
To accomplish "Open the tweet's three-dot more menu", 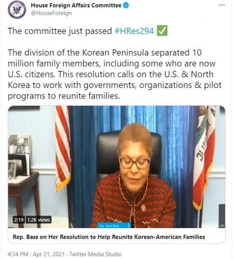I will [222, 5].
